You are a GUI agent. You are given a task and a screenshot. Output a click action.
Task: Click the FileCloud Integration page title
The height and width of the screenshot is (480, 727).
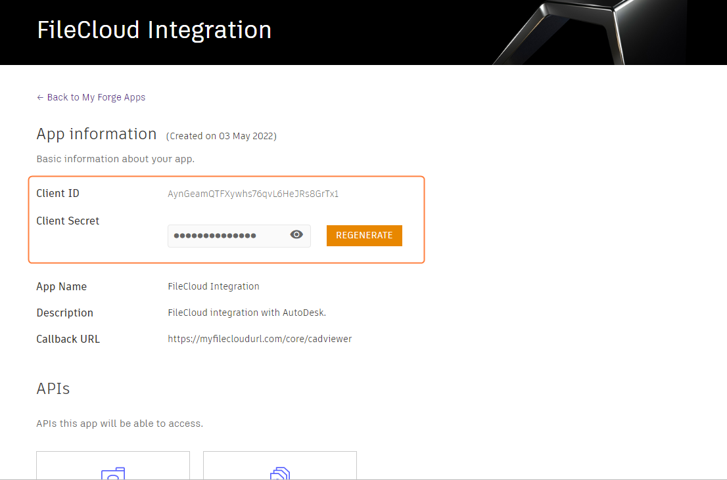[154, 30]
